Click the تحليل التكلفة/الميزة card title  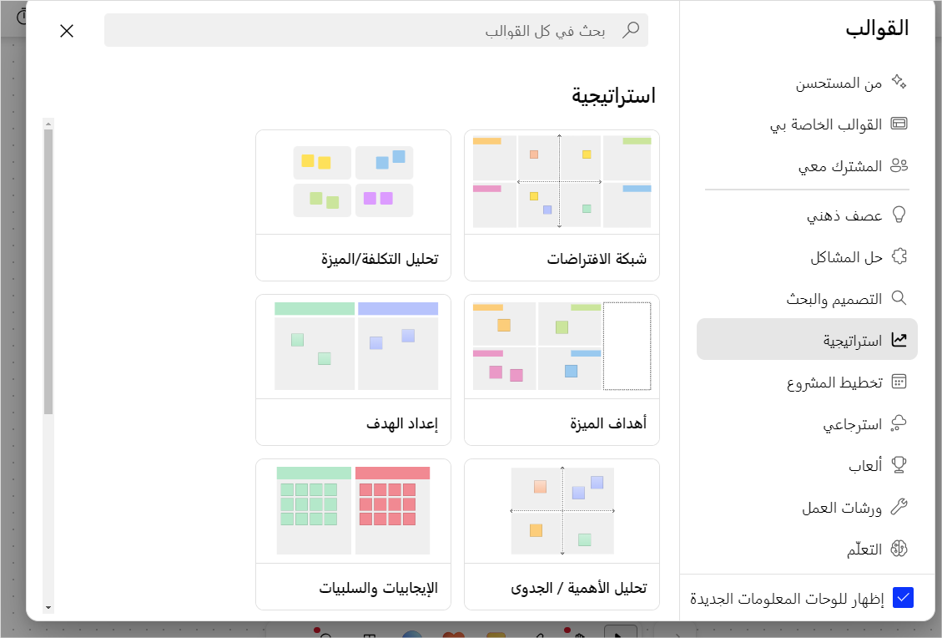pyautogui.click(x=380, y=259)
